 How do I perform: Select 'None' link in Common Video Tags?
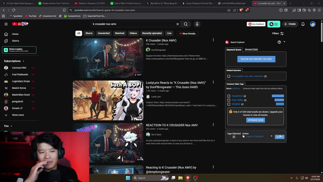[238, 88]
